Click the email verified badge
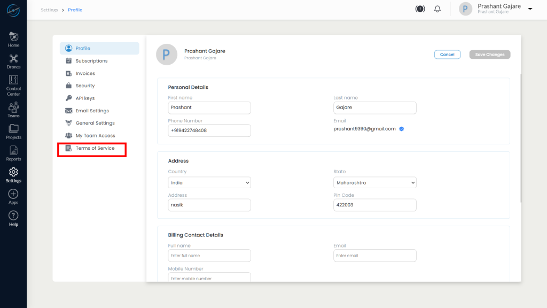Viewport: 547px width, 308px height. [401, 129]
